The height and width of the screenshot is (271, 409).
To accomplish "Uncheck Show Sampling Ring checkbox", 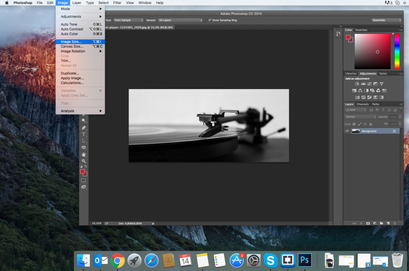I will (x=210, y=20).
